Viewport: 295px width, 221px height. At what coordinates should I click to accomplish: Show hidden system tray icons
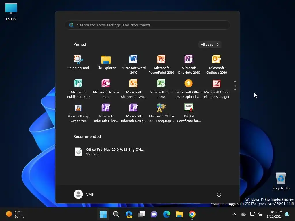[234, 214]
